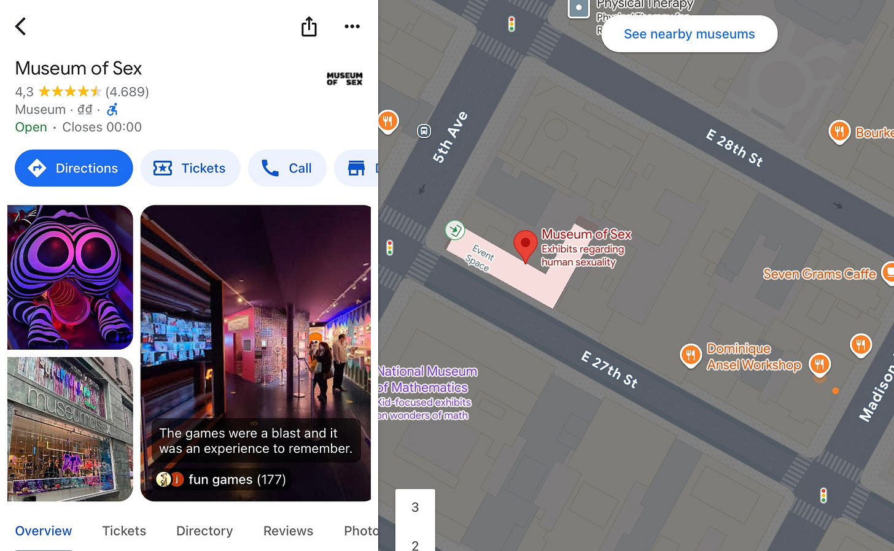Screen dimensions: 894x551
Task: Tap the small orange dot marker near Madison
Action: 836,391
